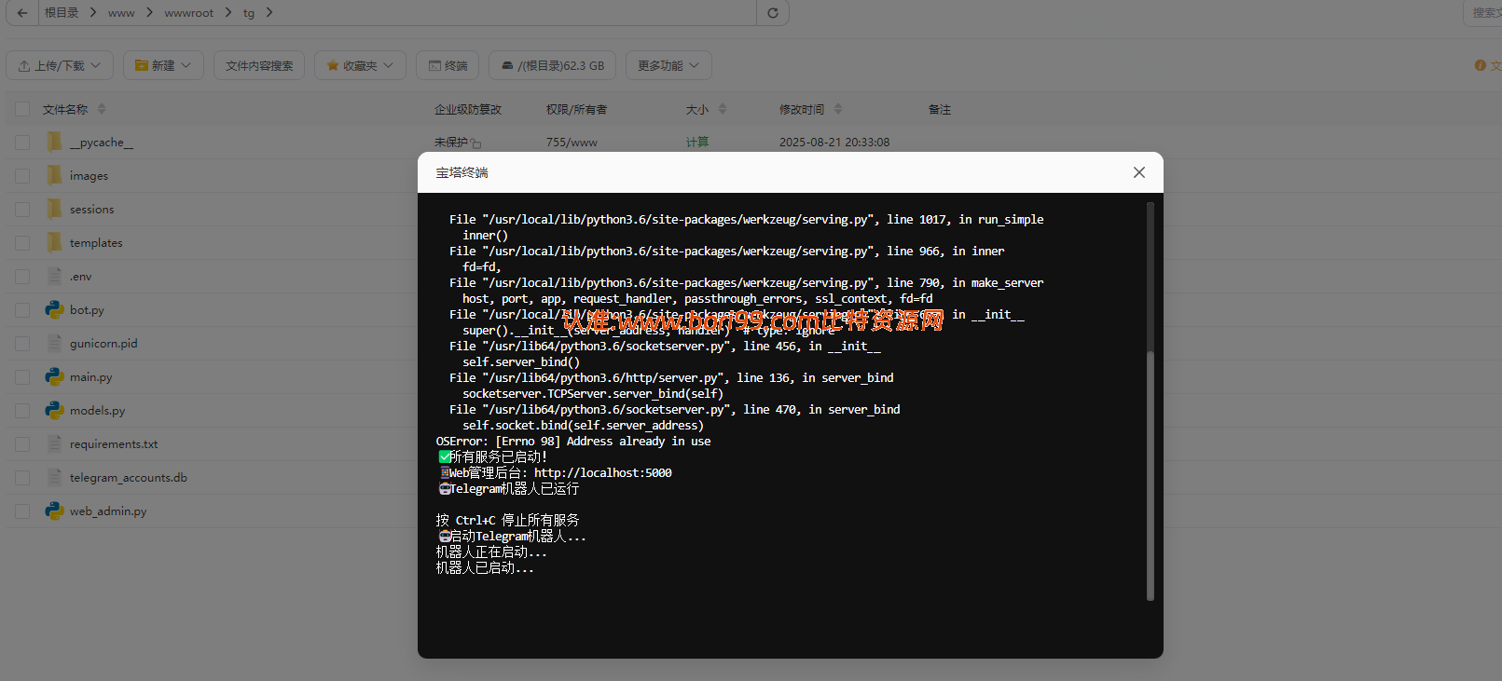Screen dimensions: 1502x681
Task: Open the 终端 terminal button
Action: click(448, 65)
